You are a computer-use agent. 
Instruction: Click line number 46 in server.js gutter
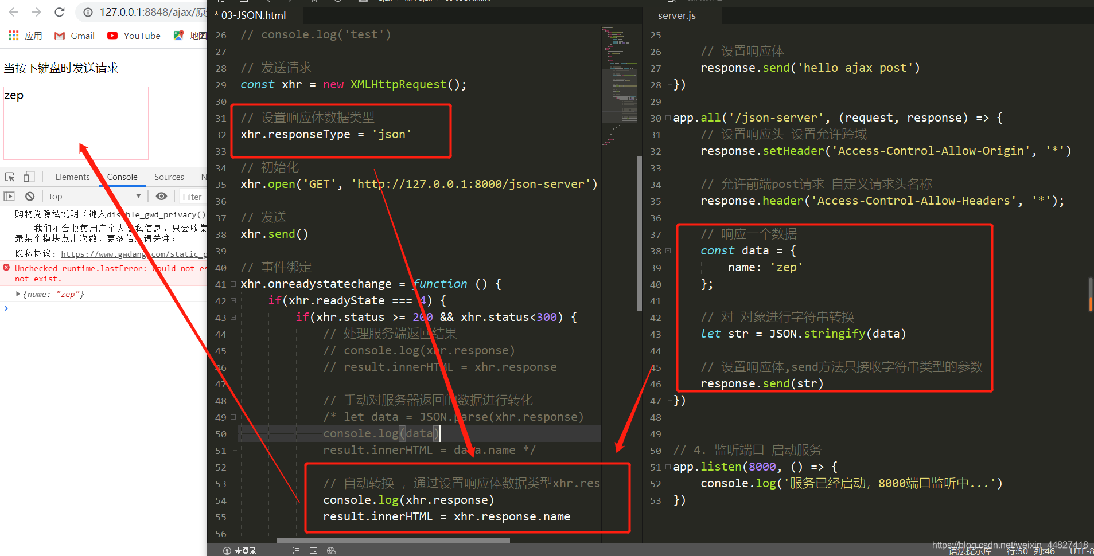656,384
